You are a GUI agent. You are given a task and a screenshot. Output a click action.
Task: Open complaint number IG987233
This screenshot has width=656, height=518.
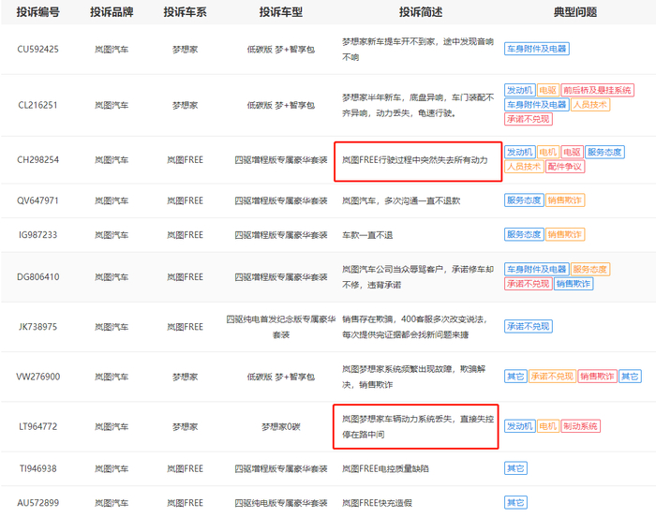coord(38,235)
